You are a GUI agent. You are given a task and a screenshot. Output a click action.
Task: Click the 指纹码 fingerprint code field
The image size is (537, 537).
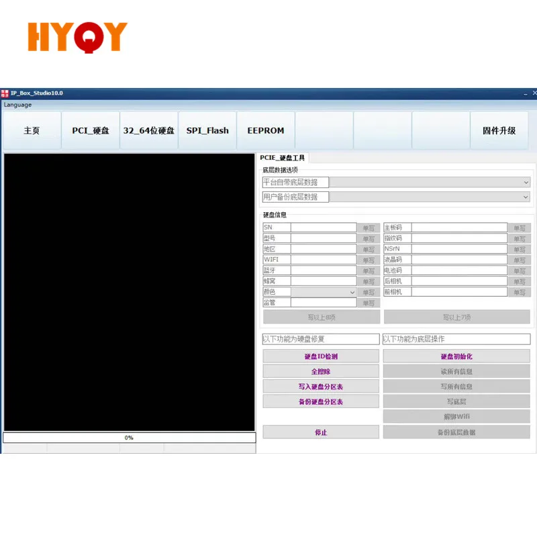pos(459,238)
